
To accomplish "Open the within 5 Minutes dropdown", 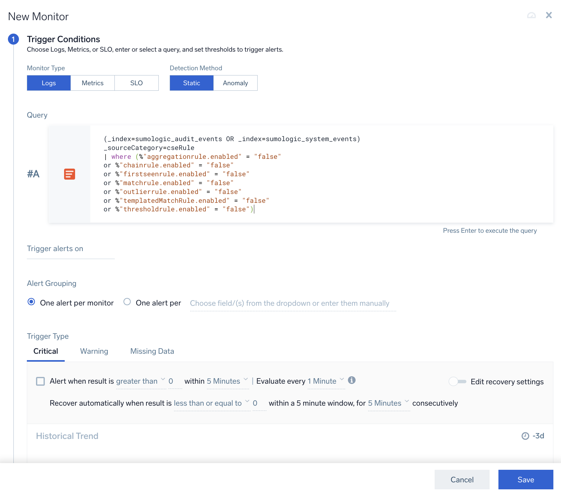I will (x=223, y=381).
